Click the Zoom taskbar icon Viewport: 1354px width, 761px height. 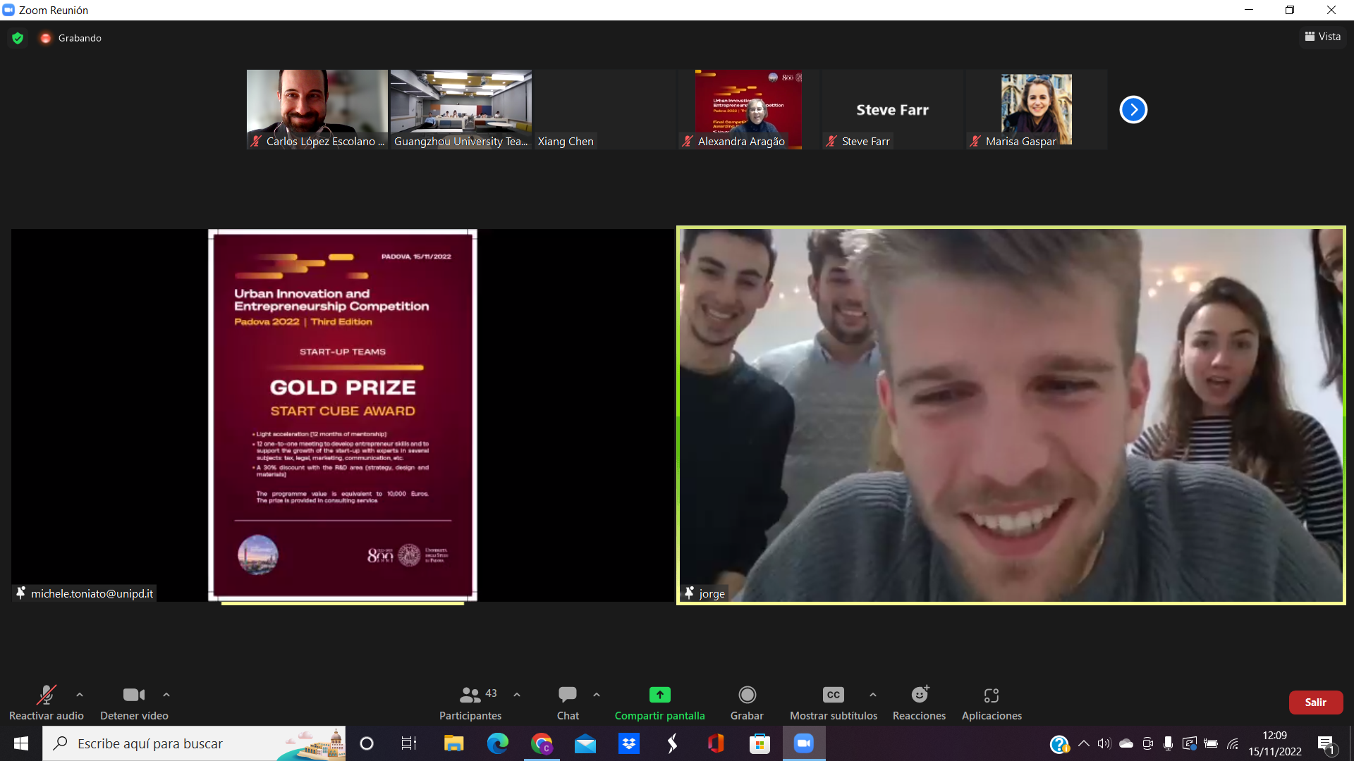coord(804,743)
